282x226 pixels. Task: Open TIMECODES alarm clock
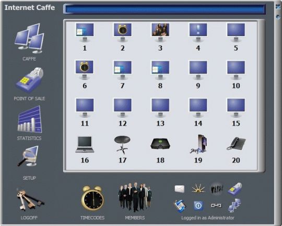tap(92, 198)
